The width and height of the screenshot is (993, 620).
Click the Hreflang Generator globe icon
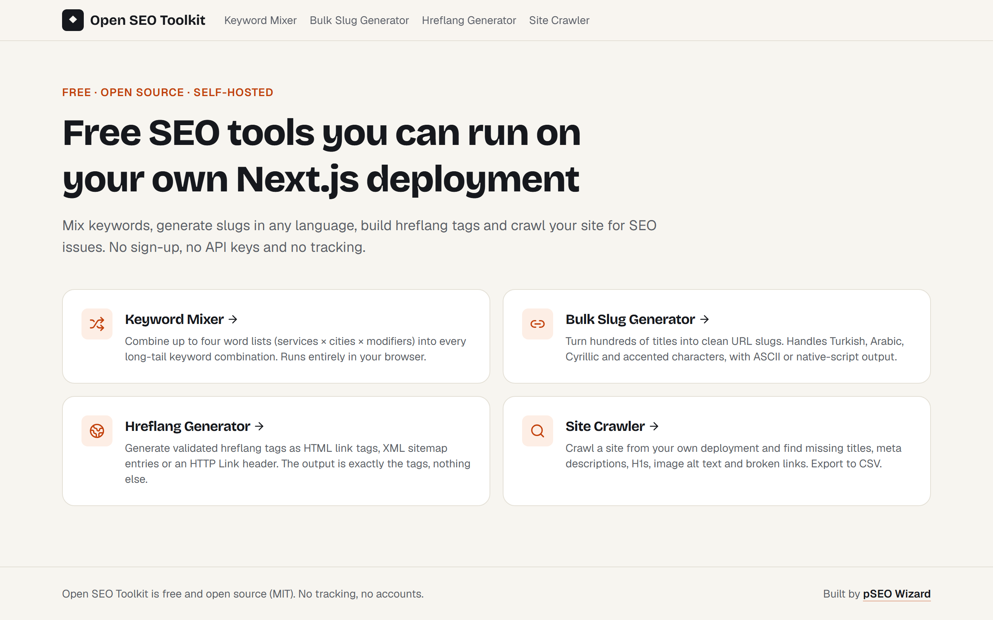tap(97, 431)
